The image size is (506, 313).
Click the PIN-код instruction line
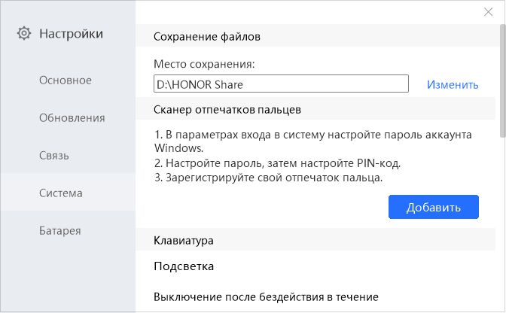click(277, 163)
